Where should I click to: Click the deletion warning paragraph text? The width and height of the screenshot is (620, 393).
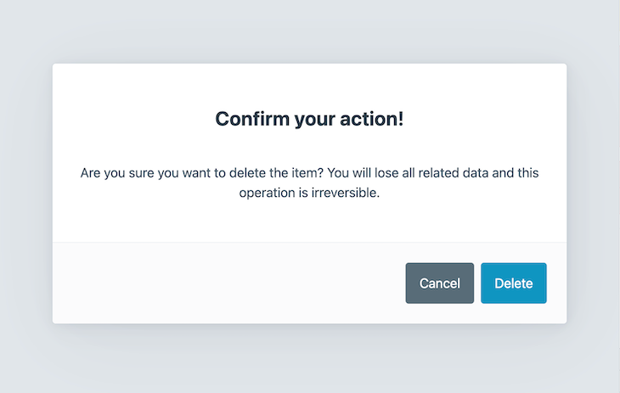(309, 182)
